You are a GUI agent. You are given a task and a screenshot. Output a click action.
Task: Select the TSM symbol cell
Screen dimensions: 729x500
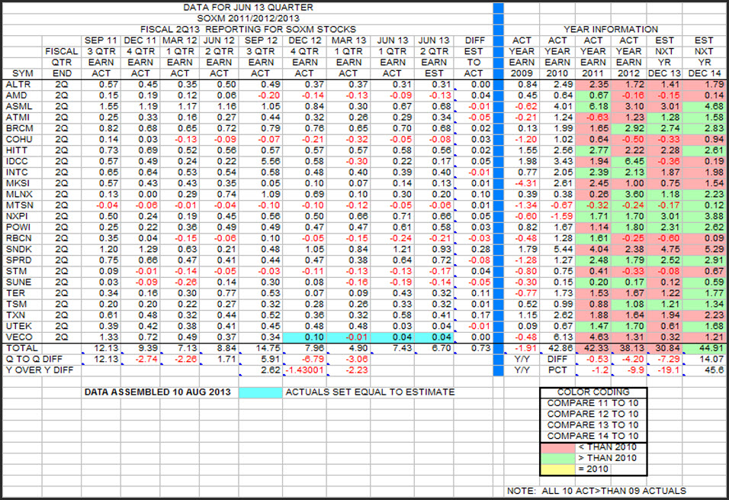tap(22, 305)
